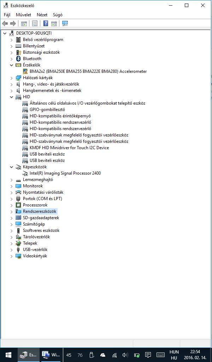
Task: Collapse the Érzékelők category
Action: click(12, 65)
